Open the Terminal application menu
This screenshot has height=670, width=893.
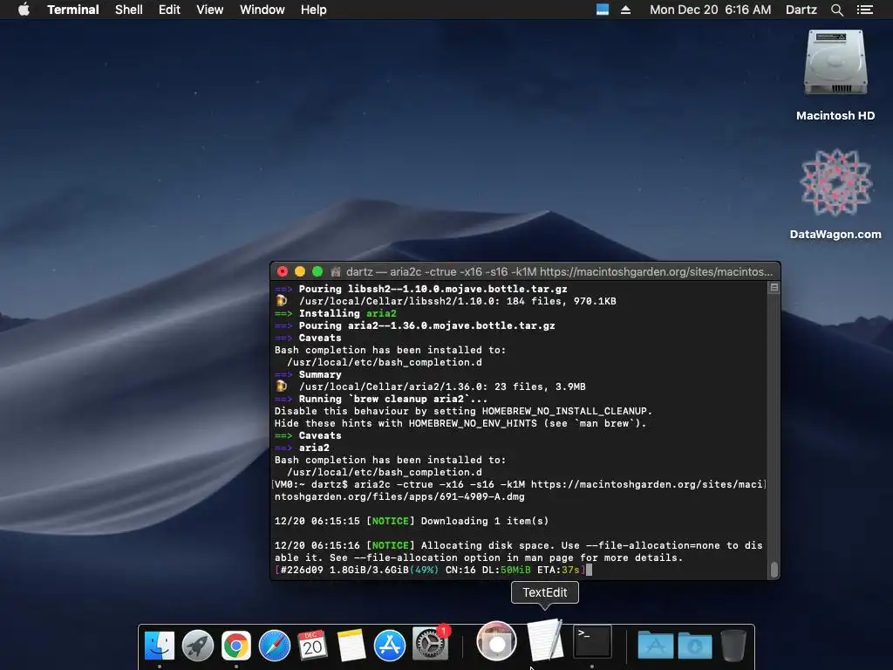[x=73, y=10]
